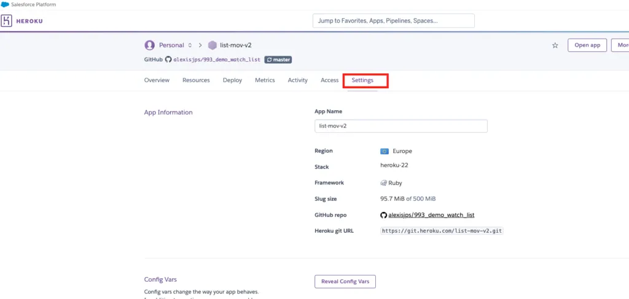Click the Config Vars heading
629x299 pixels.
(x=160, y=279)
